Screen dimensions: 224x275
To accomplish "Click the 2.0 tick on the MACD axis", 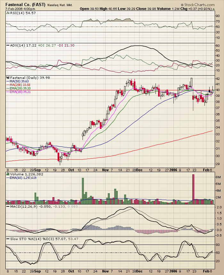I will [219, 207].
